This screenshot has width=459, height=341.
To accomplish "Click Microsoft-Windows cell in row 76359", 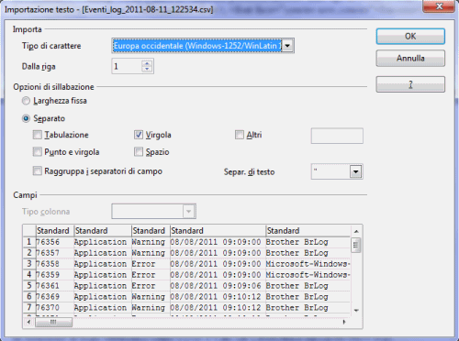I will [x=308, y=275].
